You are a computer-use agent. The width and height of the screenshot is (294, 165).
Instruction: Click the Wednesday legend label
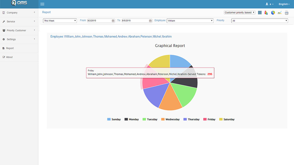coord(172,119)
